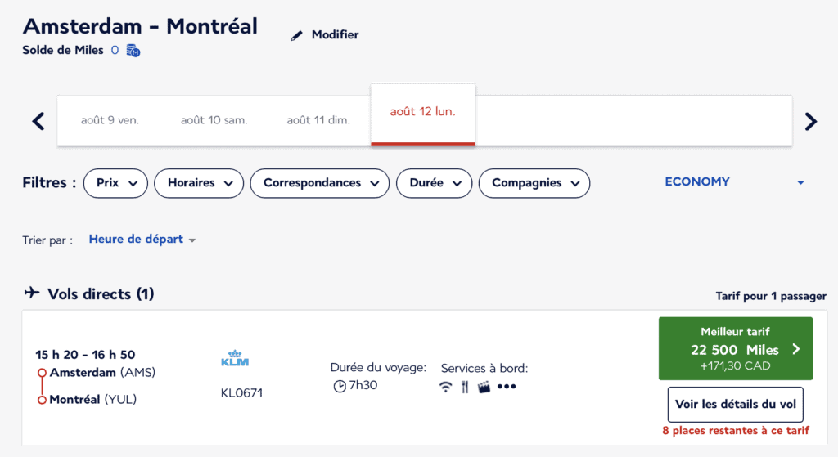Go to previous dates with left arrow
Viewport: 838px width, 457px height.
coord(38,122)
